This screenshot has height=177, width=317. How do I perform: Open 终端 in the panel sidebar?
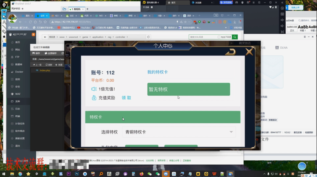pos(18,116)
